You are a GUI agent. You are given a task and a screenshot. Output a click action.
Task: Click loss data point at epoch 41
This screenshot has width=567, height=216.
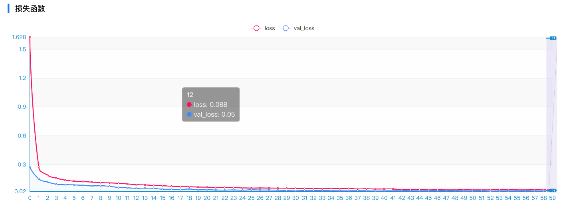coord(393,189)
